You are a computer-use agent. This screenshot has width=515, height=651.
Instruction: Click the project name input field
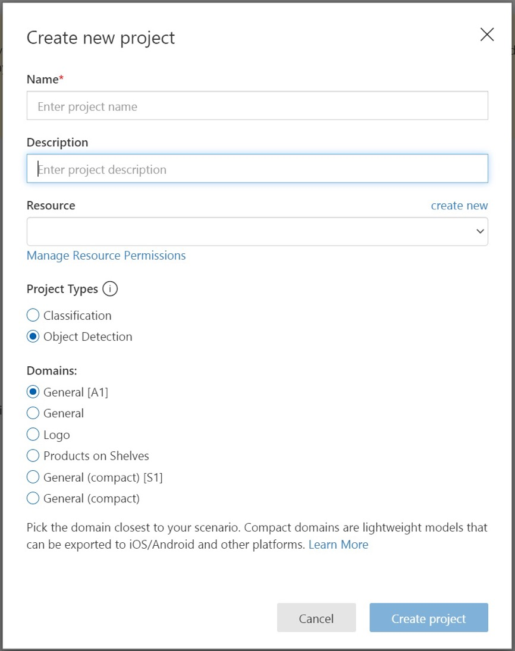(257, 106)
